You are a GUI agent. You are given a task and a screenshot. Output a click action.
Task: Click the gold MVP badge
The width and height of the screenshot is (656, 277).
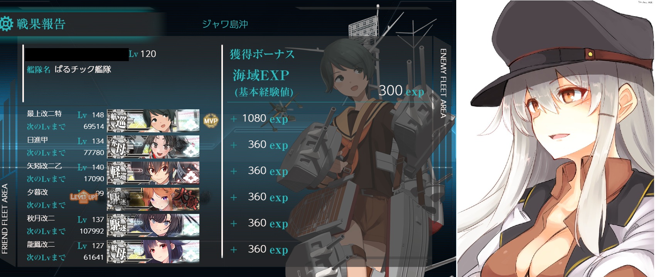coord(211,120)
